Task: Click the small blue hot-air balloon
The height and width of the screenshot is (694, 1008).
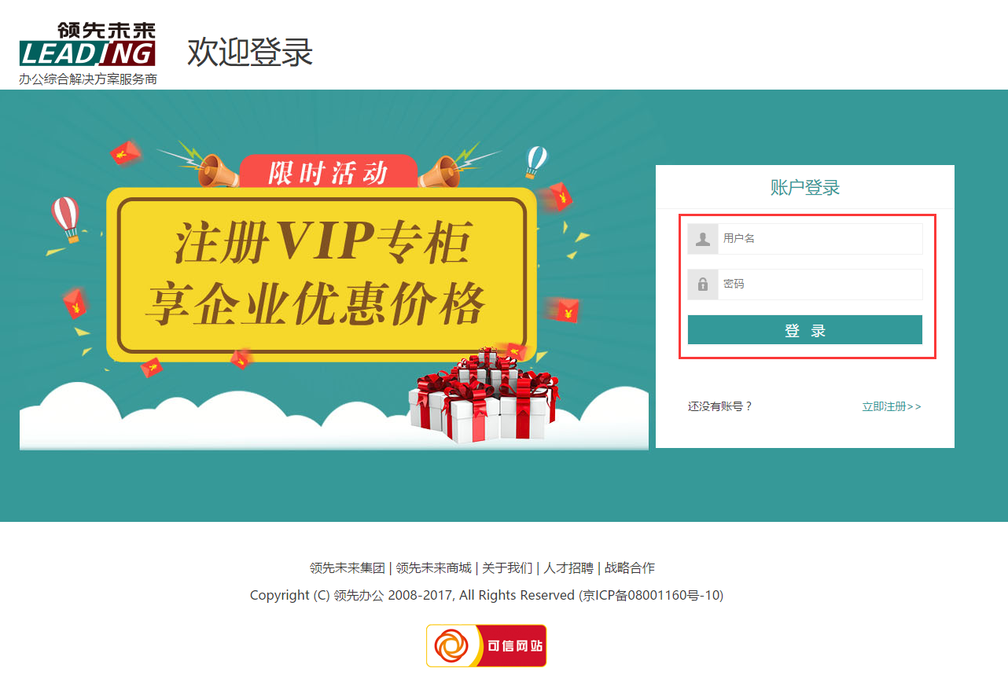Action: point(535,161)
